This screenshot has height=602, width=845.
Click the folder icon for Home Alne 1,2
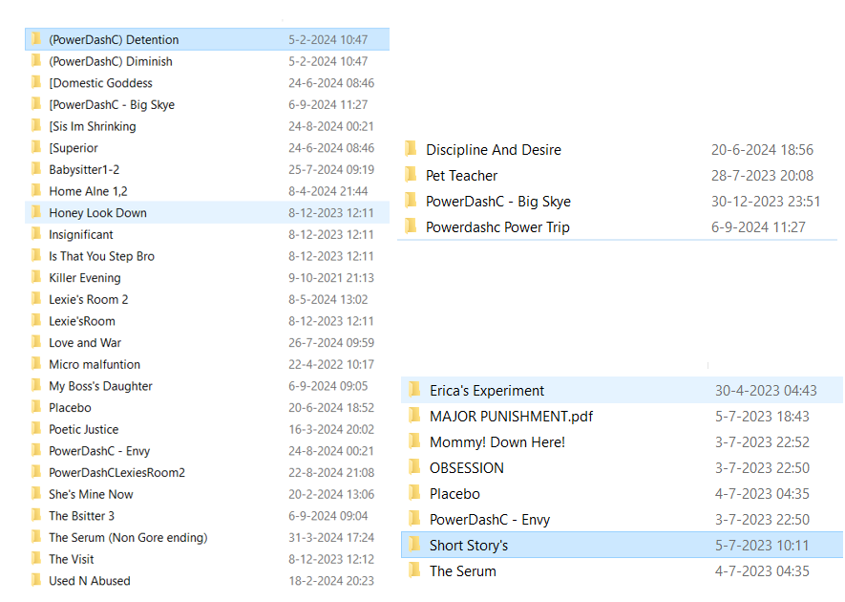click(x=36, y=191)
